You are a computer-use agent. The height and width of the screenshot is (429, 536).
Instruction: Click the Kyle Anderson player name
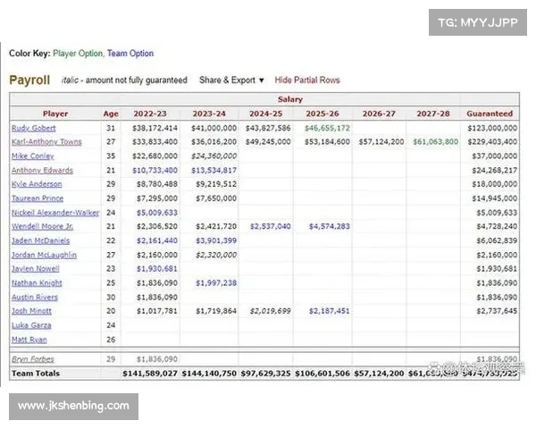[37, 184]
